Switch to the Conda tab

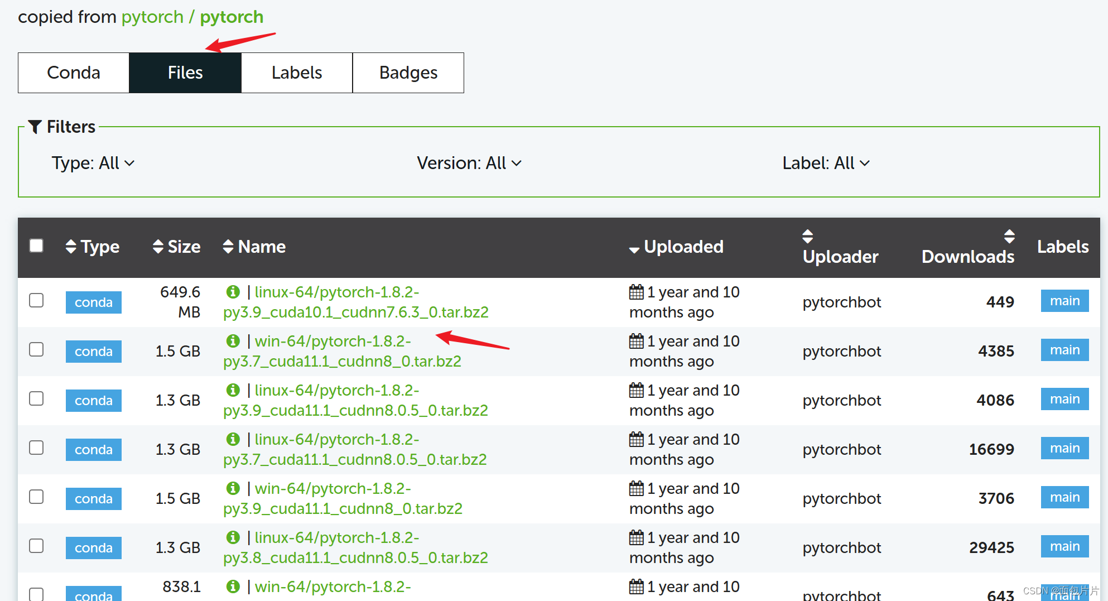click(x=74, y=73)
